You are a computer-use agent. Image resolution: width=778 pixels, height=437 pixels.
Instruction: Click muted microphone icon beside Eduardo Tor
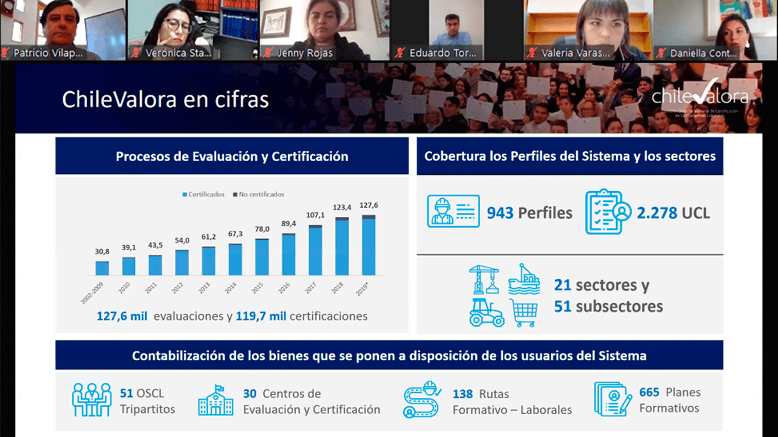(x=400, y=53)
